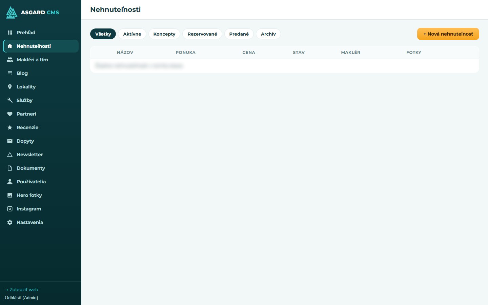This screenshot has height=305, width=488.
Task: Click the heart icon for Partneri
Action: click(x=10, y=114)
